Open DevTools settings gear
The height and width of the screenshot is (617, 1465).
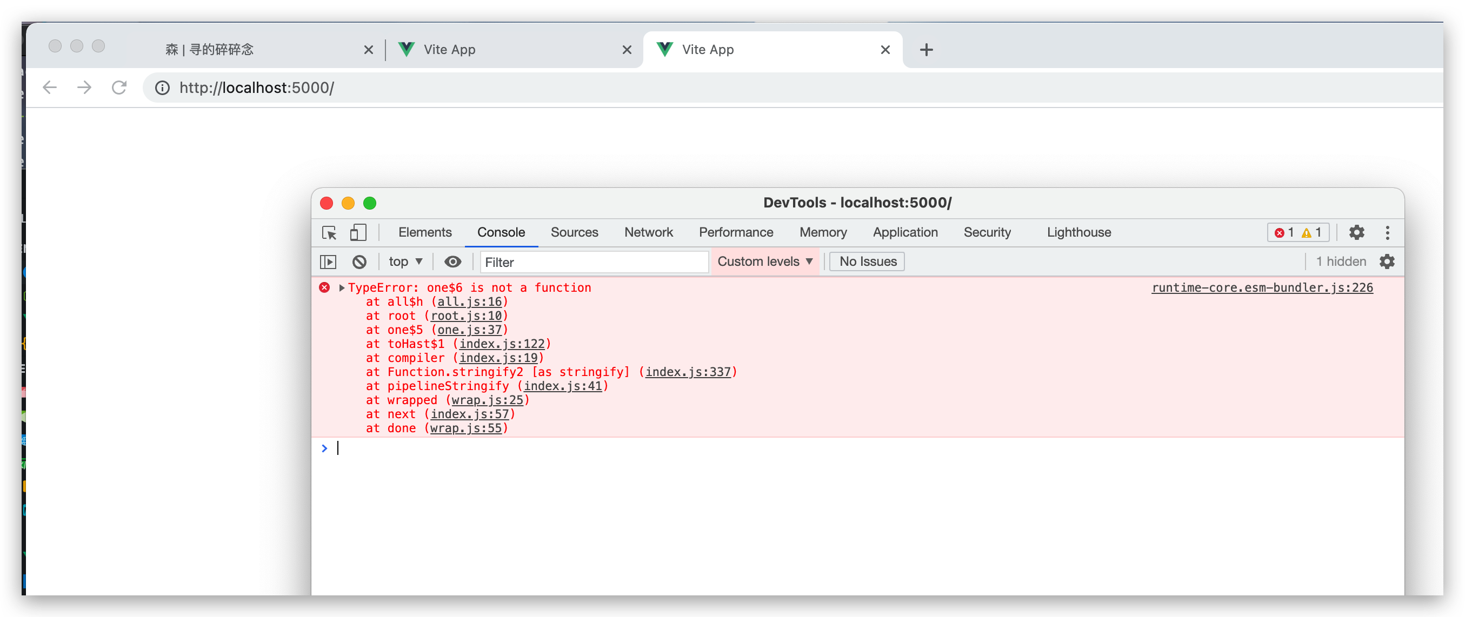(1357, 232)
